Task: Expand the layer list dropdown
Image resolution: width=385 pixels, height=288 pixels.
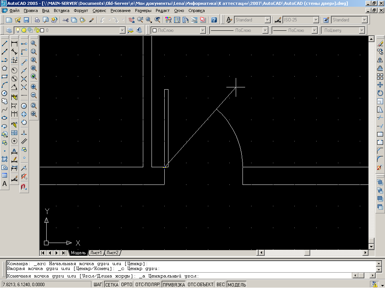Action: (122, 30)
